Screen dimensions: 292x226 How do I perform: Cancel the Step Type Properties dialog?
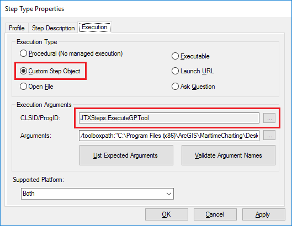point(215,214)
